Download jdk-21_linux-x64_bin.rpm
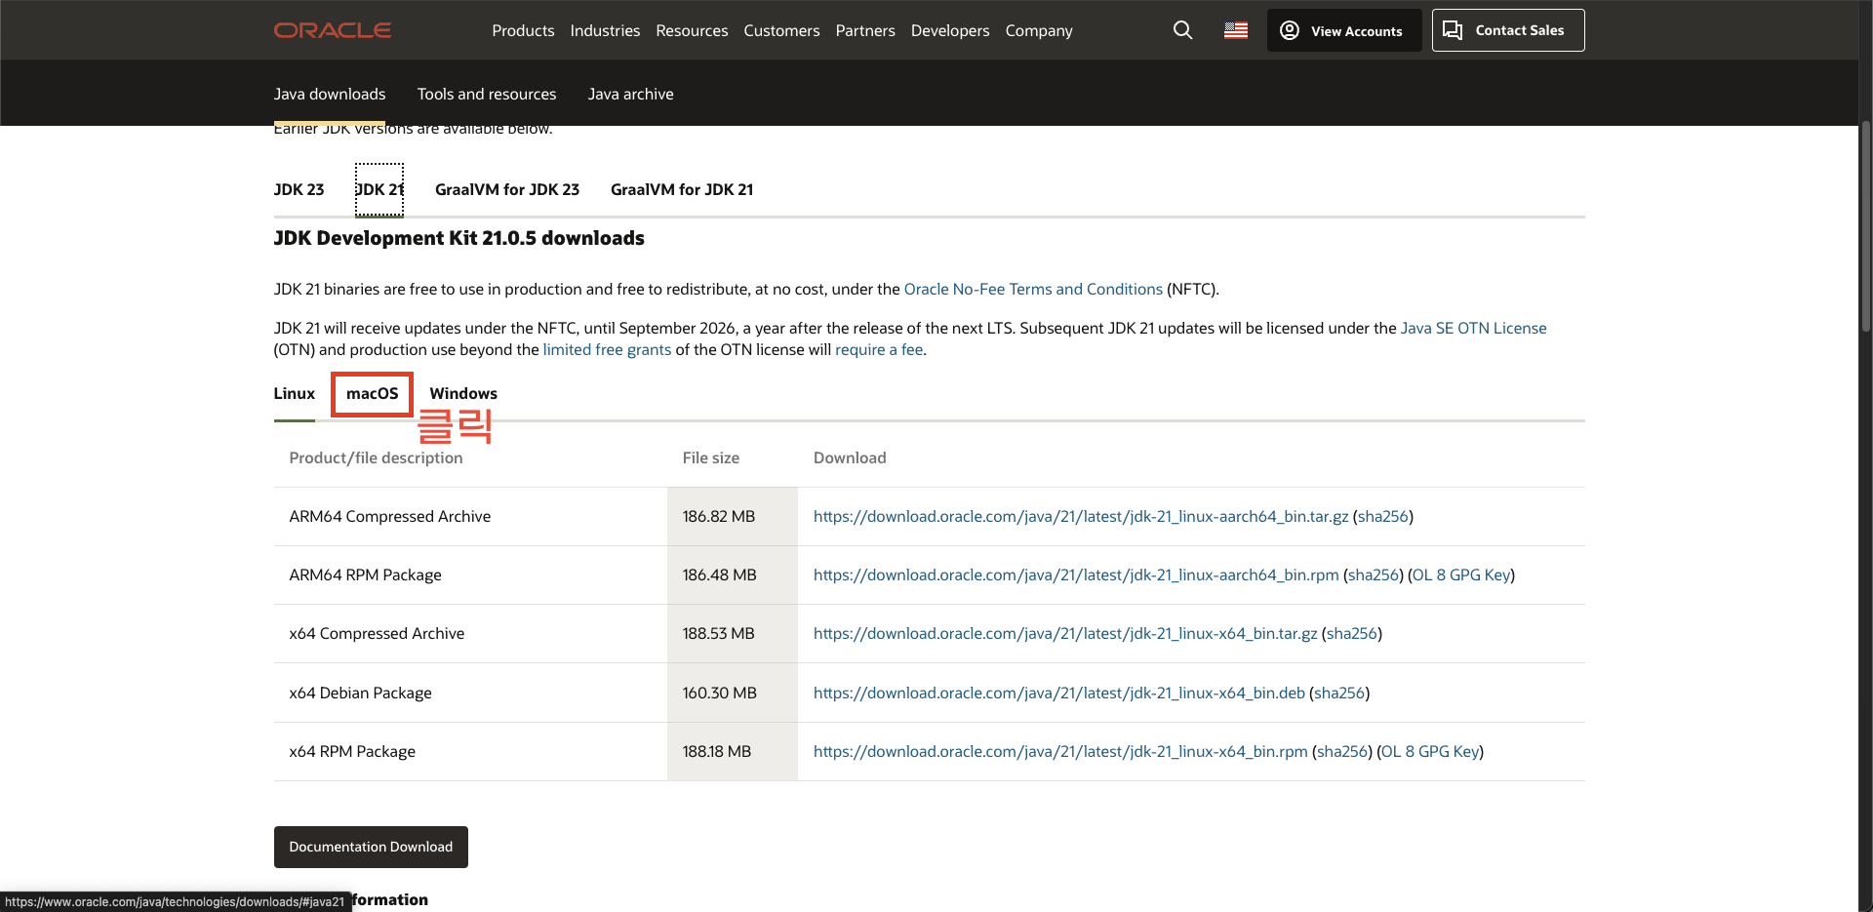1873x912 pixels. coord(1060,751)
